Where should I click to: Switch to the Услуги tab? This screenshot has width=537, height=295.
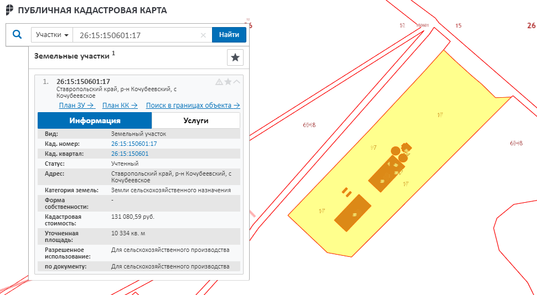195,120
